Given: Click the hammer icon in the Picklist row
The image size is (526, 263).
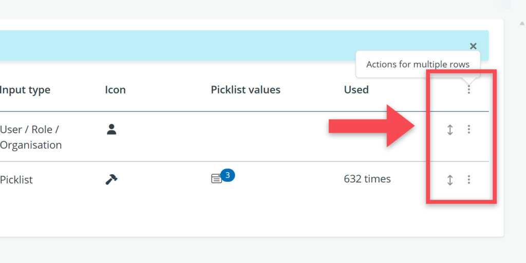Looking at the screenshot, I should [x=111, y=179].
